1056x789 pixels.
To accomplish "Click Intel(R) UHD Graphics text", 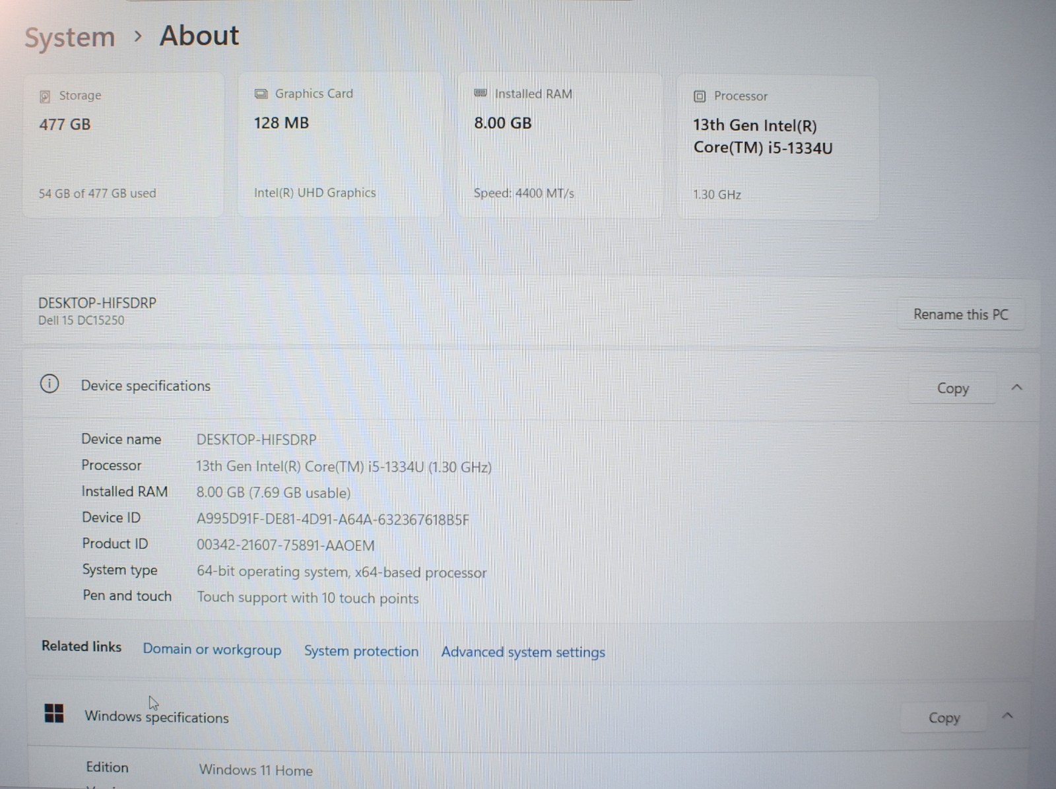I will pos(315,193).
